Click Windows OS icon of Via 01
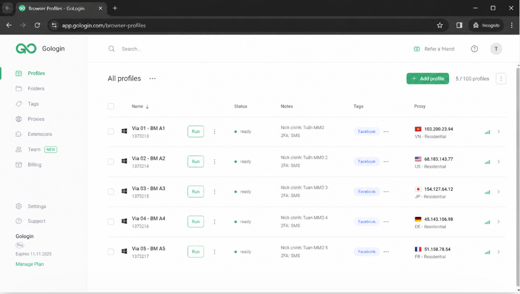This screenshot has width=520, height=294. [x=124, y=131]
